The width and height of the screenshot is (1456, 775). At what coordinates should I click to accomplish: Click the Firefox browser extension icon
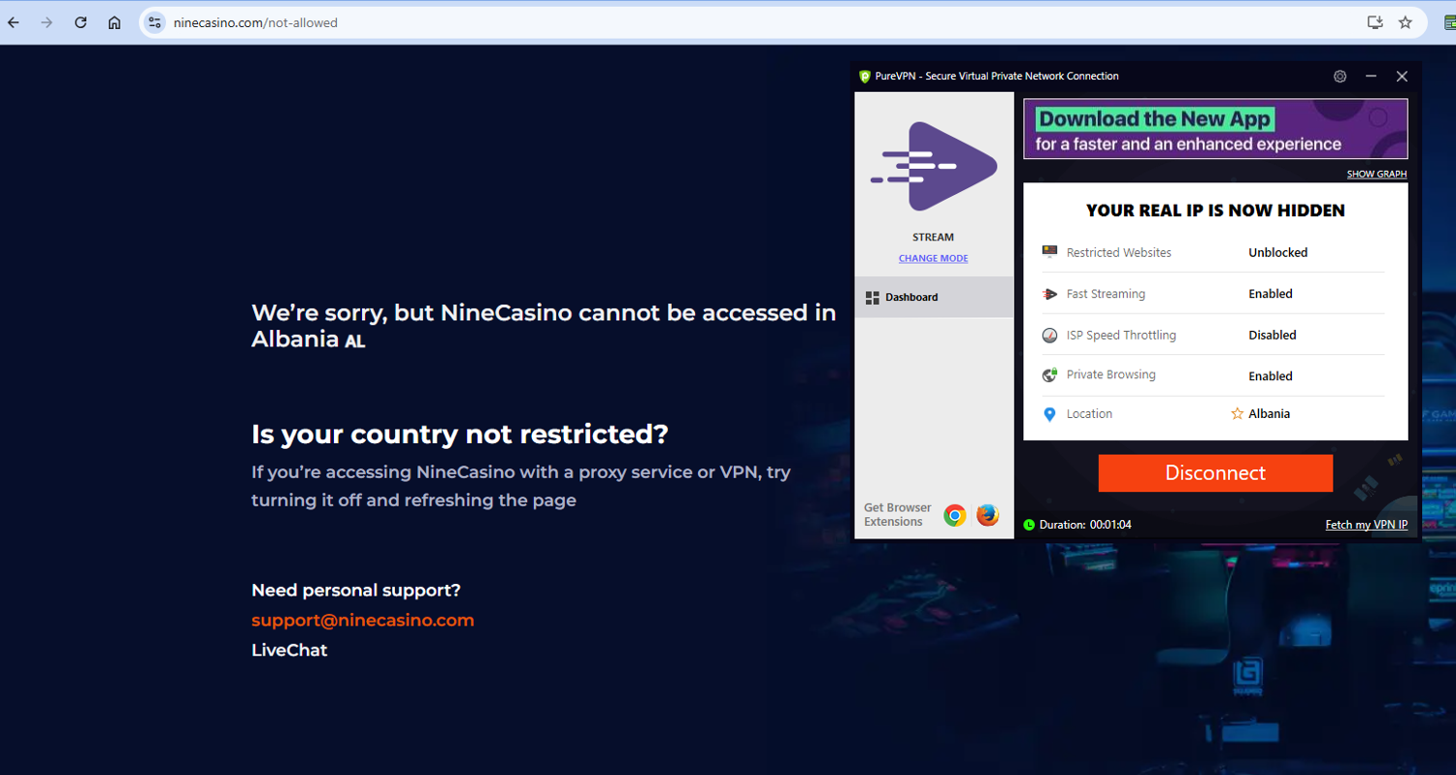pyautogui.click(x=987, y=515)
